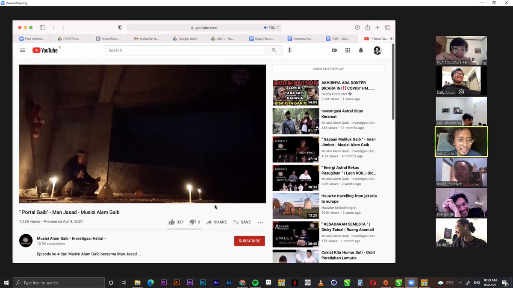
Task: Mute audio via address bar speaker icon
Action: [x=265, y=27]
